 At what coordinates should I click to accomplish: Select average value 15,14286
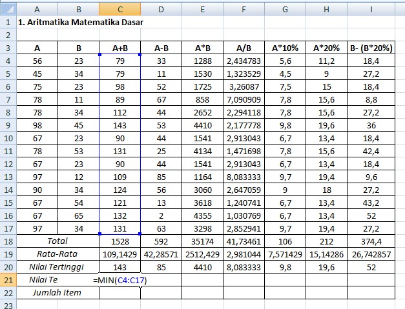[x=326, y=254]
